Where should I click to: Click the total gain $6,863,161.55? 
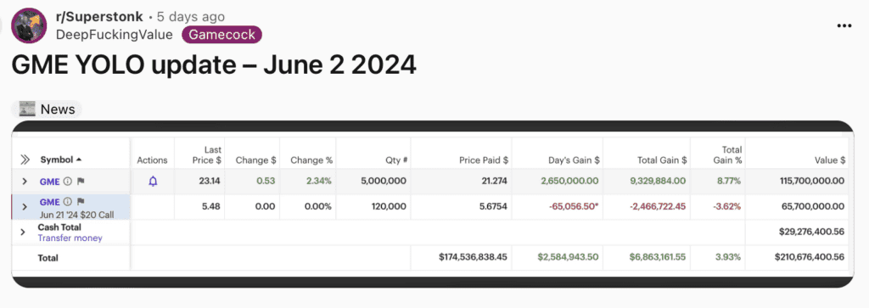pos(659,257)
